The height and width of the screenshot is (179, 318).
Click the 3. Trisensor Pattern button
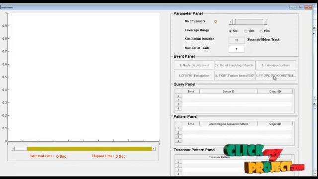pos(276,65)
